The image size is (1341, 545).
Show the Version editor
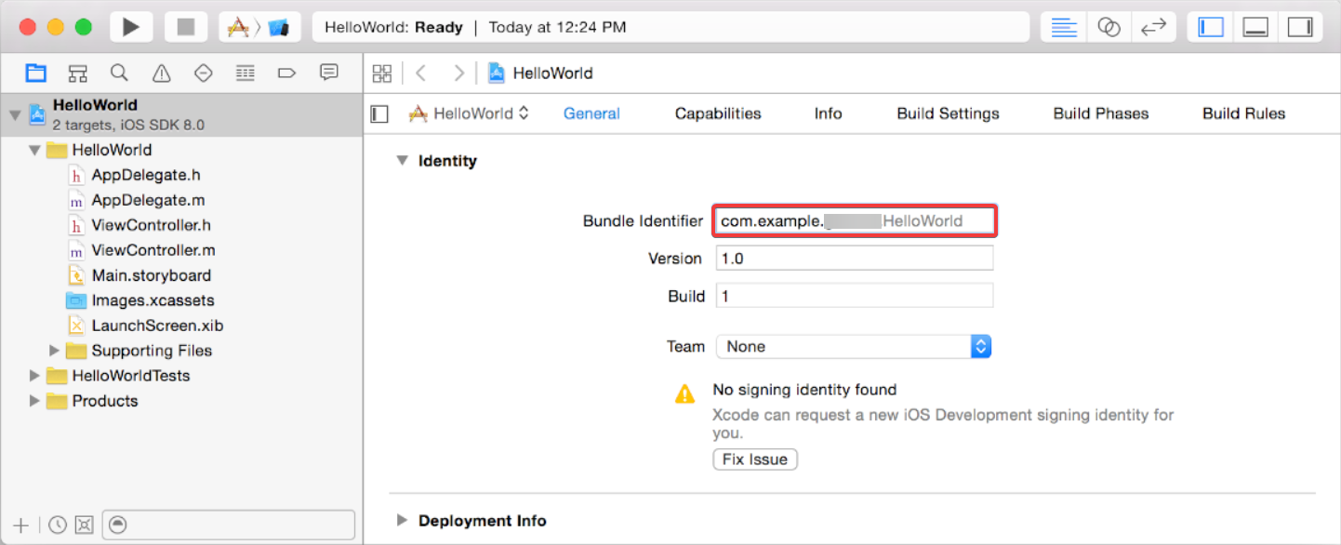coord(1153,27)
